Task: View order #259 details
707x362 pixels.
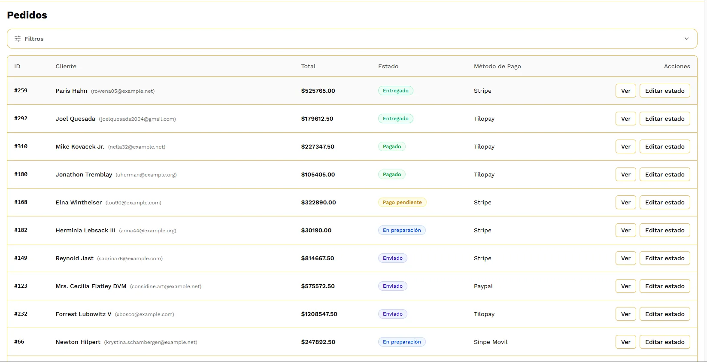Action: pyautogui.click(x=625, y=91)
